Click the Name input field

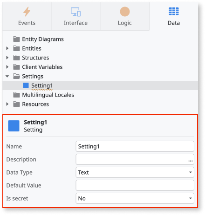point(135,146)
